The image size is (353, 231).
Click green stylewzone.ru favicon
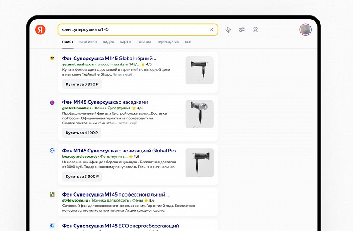click(x=52, y=194)
